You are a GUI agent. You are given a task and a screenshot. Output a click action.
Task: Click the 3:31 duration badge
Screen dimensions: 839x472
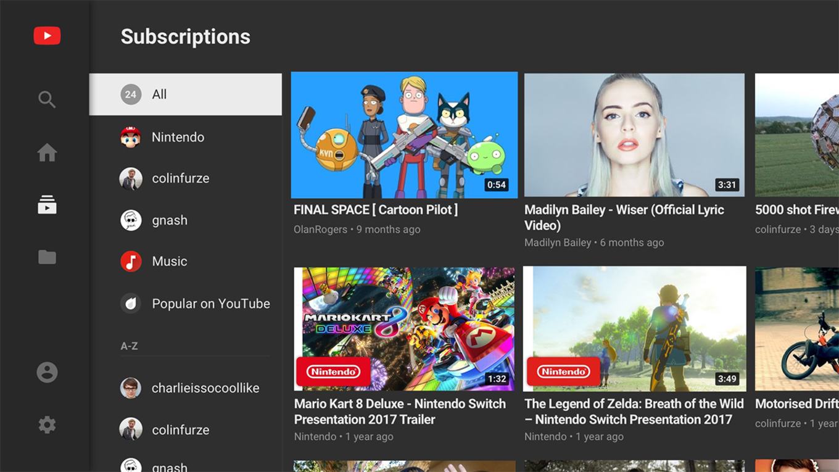coord(727,184)
